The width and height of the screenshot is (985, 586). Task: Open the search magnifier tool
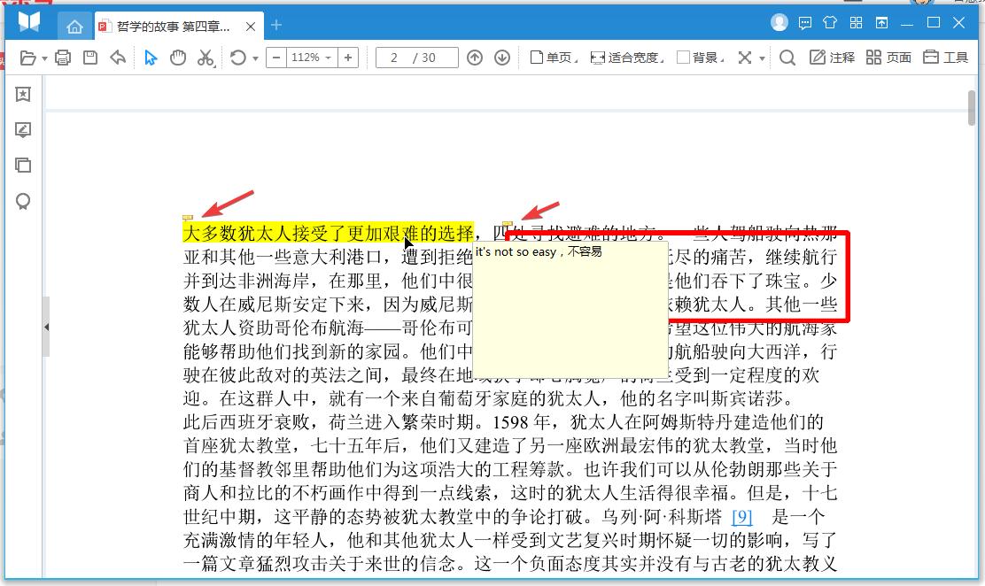(x=787, y=58)
